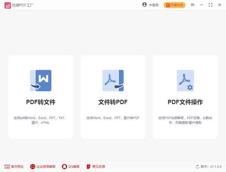This screenshot has height=172, width=226.
Task: Click the 官方网址 website icon
Action: pos(7,166)
